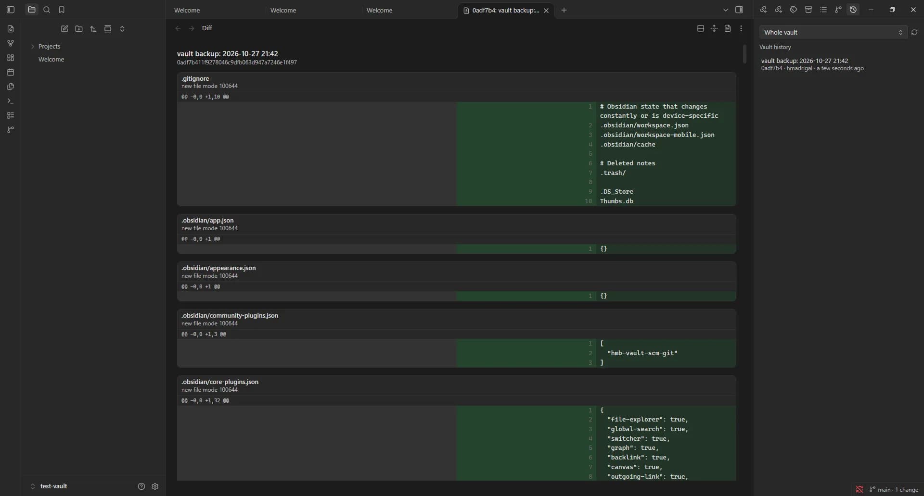This screenshot has width=924, height=496.
Task: Toggle split diff layout view
Action: click(701, 28)
